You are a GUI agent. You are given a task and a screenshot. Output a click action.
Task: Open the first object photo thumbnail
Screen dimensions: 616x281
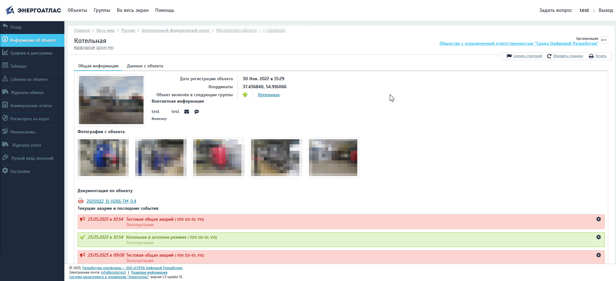pos(103,158)
